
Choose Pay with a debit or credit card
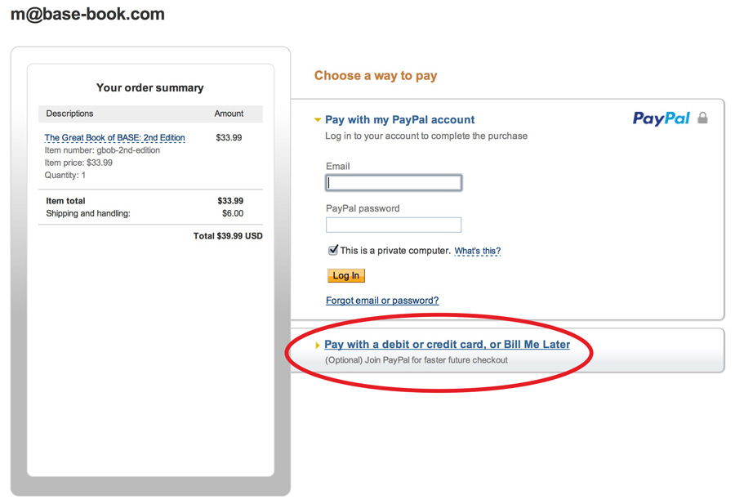point(447,345)
